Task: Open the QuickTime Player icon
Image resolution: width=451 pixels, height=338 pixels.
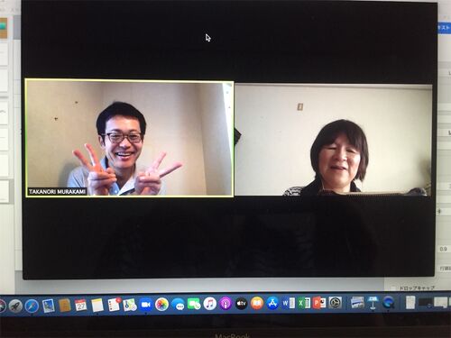Action: coord(389,302)
